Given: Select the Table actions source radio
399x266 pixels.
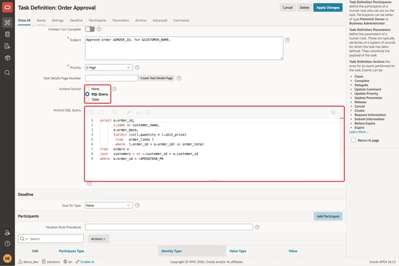Looking at the screenshot, I should pos(87,99).
